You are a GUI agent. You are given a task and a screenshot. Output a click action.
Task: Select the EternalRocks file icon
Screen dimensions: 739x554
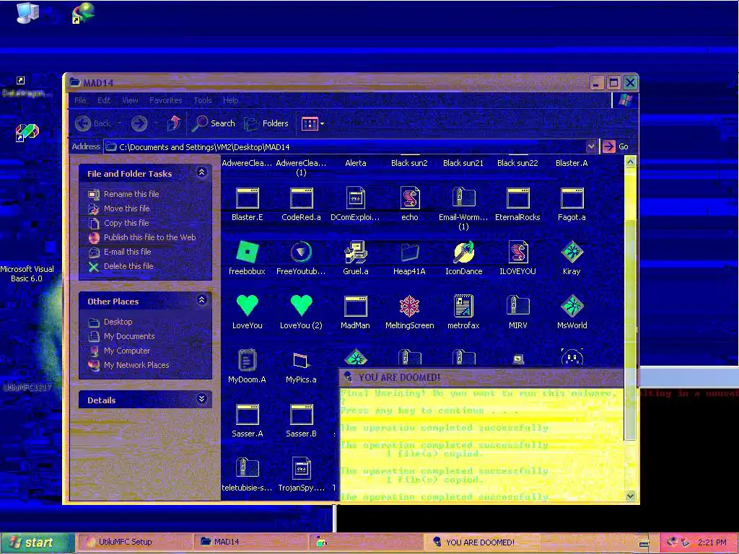[518, 198]
